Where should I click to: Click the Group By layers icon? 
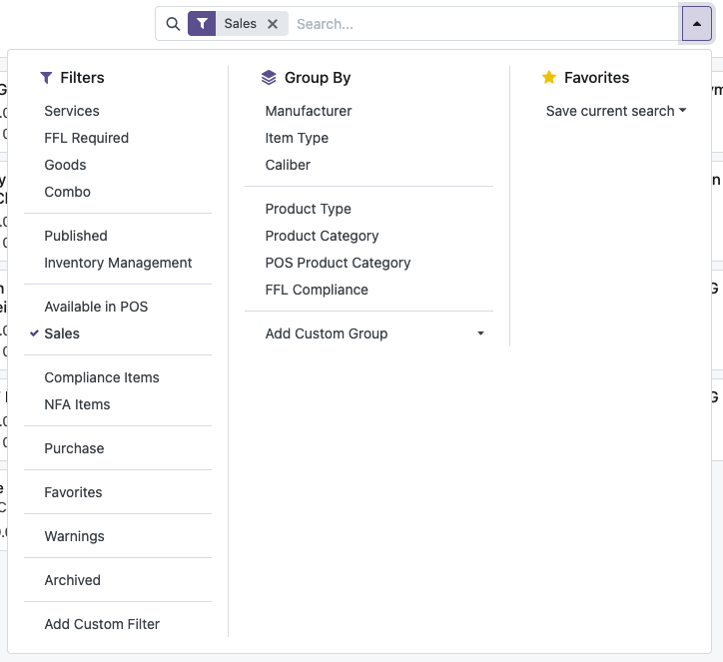pos(268,78)
